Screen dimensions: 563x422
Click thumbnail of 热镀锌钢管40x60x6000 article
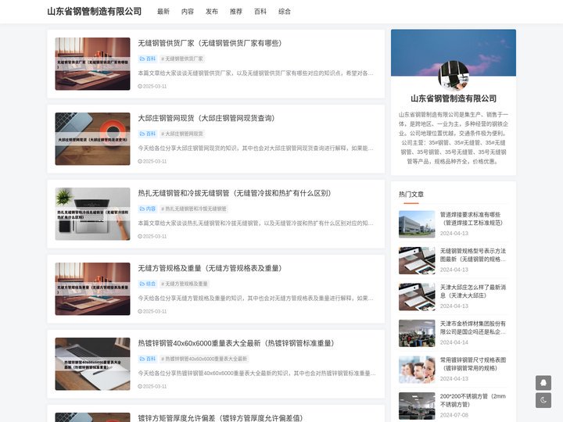coord(92,364)
